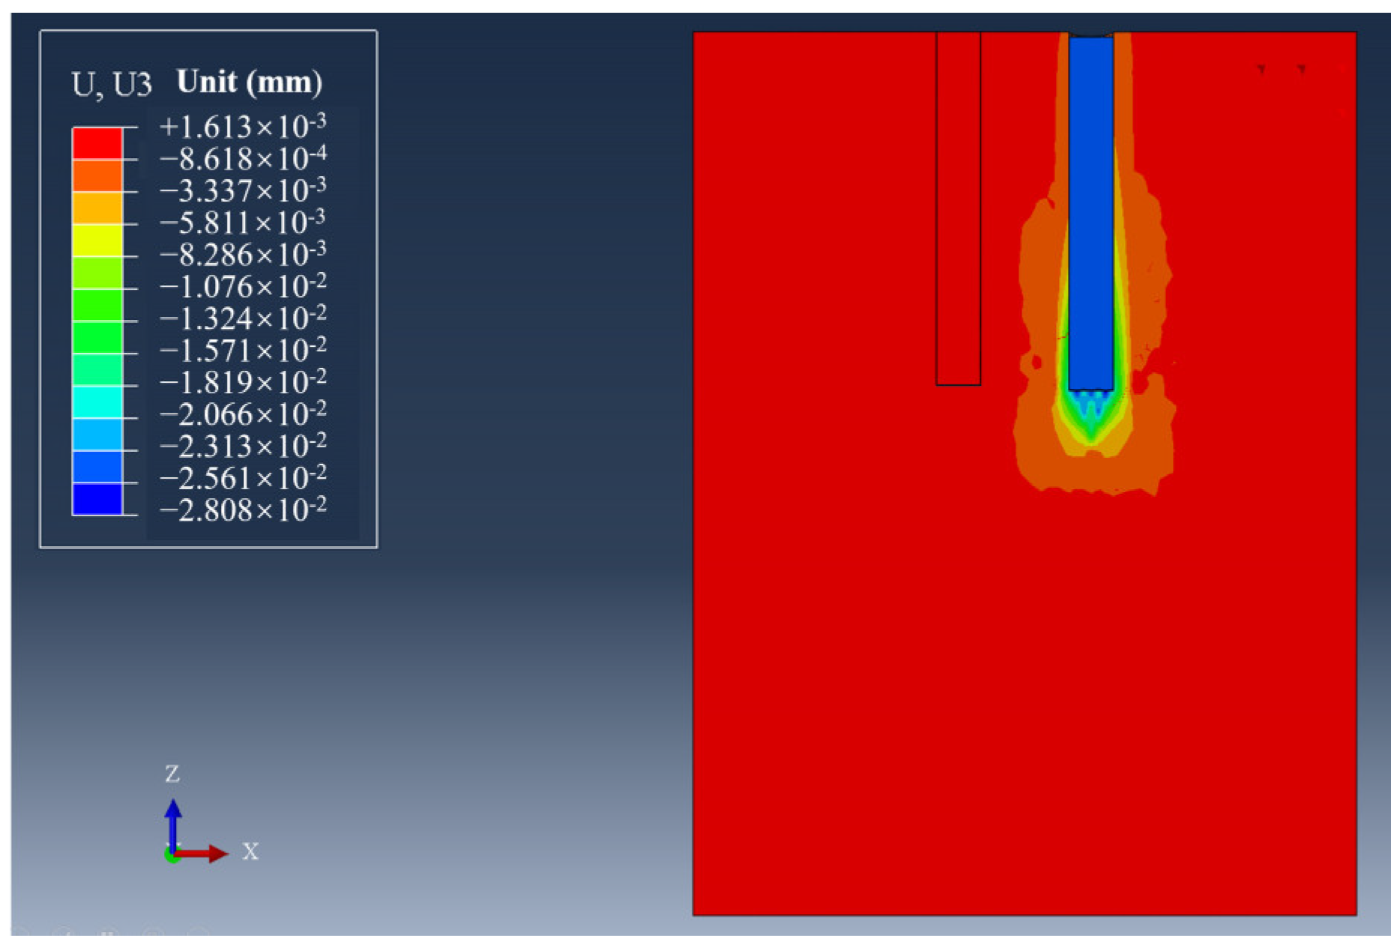Click the legend title 'U, U3'
Screen dimensions: 1400x947
tap(112, 85)
